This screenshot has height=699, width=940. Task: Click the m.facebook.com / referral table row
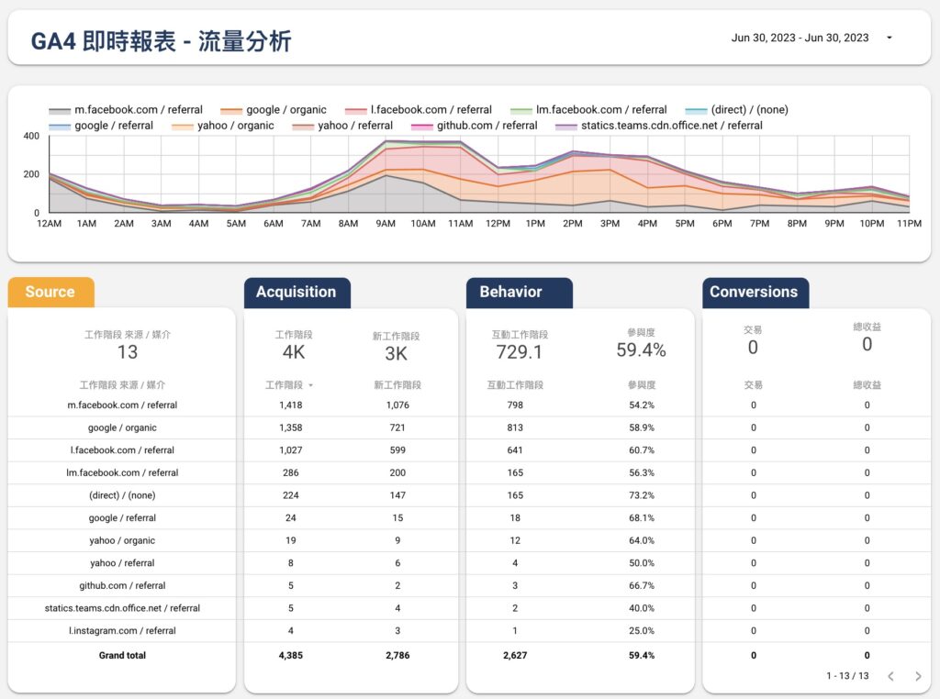(x=122, y=405)
